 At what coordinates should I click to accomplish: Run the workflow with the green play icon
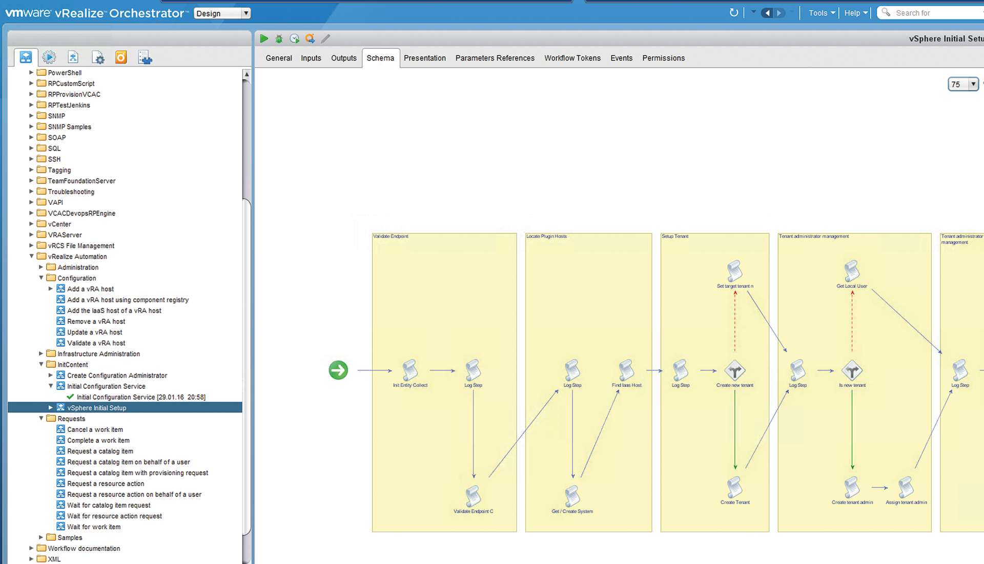pos(264,38)
